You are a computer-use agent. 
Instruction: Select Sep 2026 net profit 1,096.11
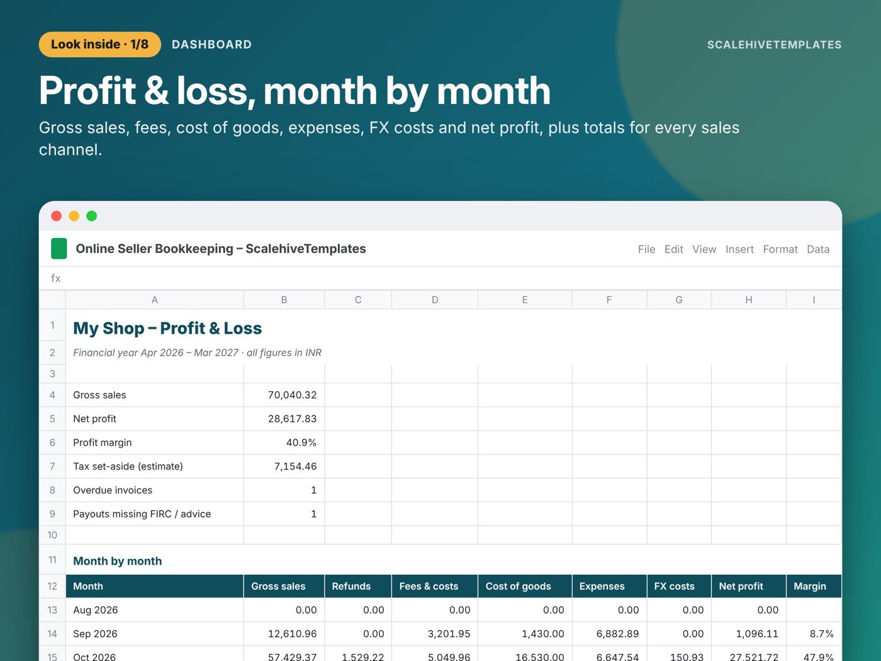[749, 634]
